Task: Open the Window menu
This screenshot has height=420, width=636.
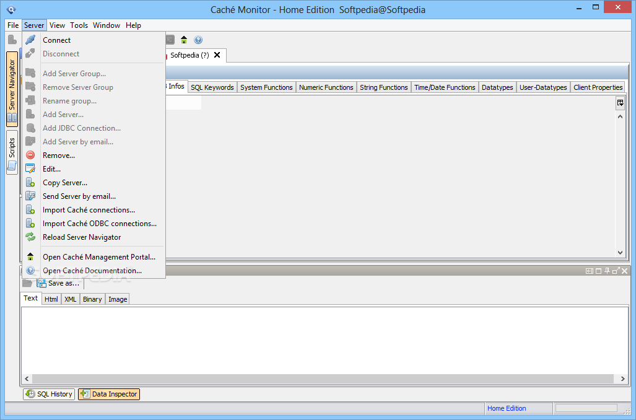Action: click(107, 25)
